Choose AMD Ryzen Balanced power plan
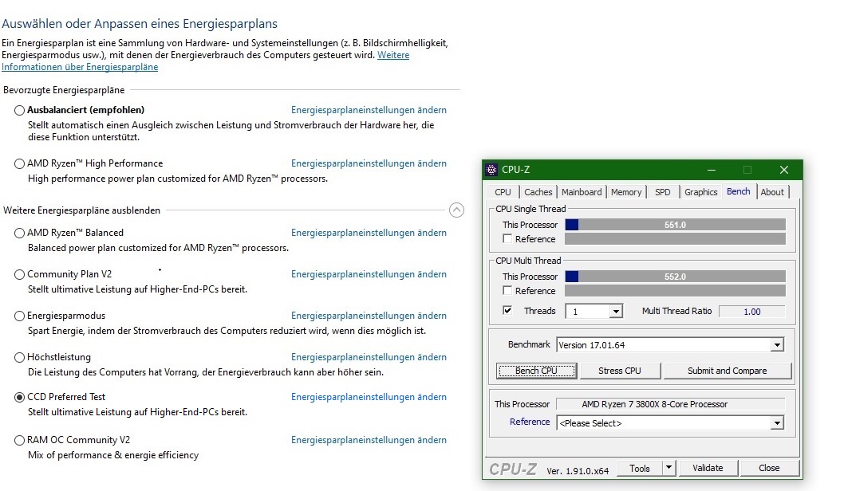Image resolution: width=844 pixels, height=491 pixels. click(19, 233)
